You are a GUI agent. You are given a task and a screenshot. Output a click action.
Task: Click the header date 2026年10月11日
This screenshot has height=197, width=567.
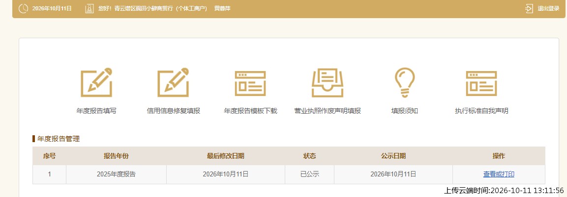point(52,9)
